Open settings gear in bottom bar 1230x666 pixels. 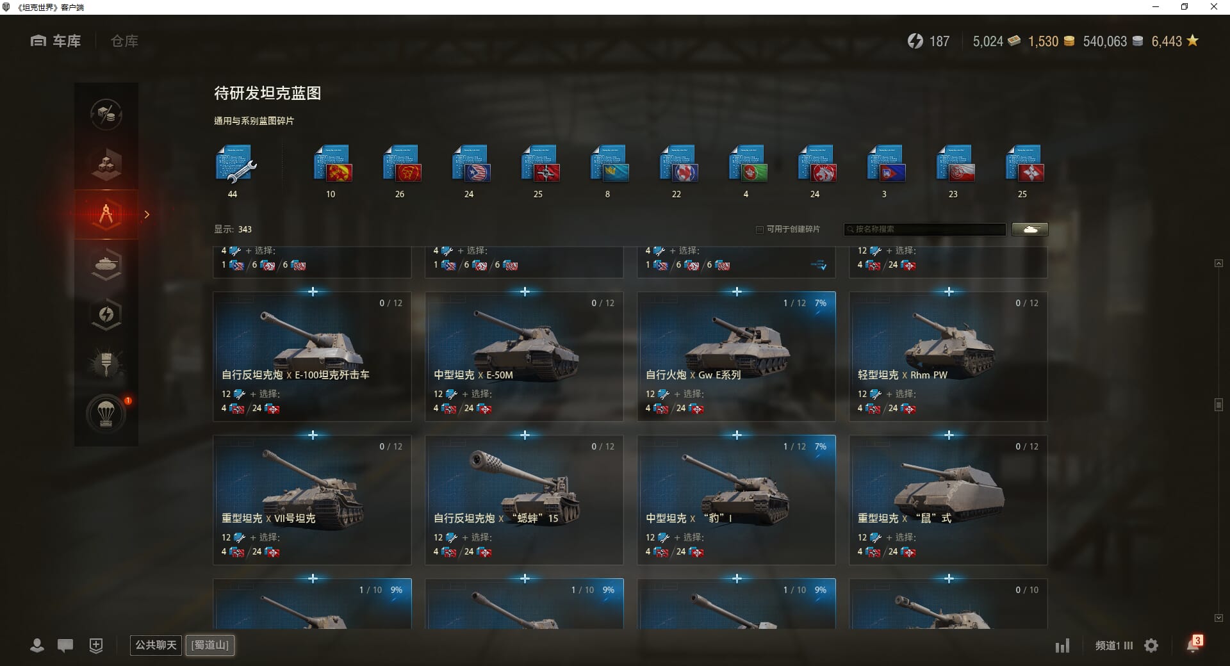1151,646
